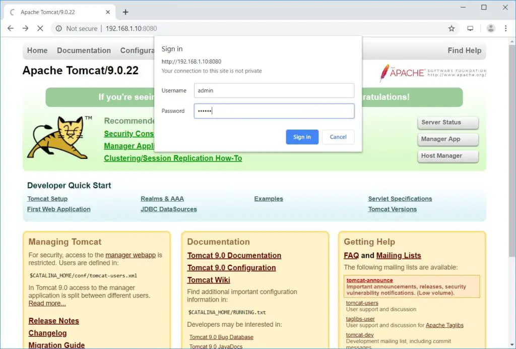The height and width of the screenshot is (349, 516).
Task: Click the browser forward arrow
Action: pos(25,29)
